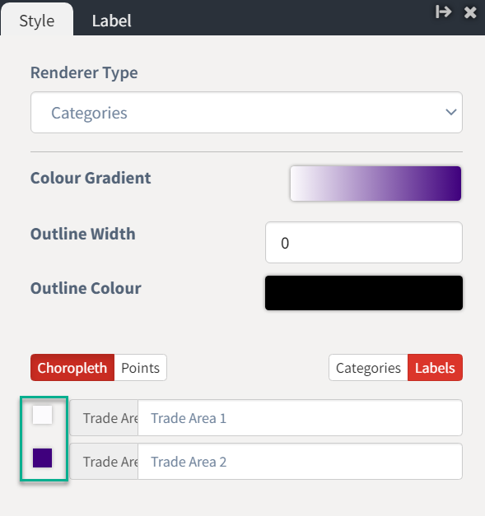The height and width of the screenshot is (516, 485).
Task: Switch to the Categories toggle option
Action: click(368, 368)
